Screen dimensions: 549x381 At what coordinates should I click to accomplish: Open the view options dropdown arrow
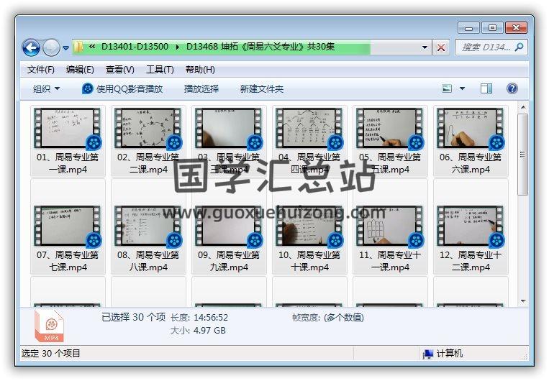coord(462,88)
